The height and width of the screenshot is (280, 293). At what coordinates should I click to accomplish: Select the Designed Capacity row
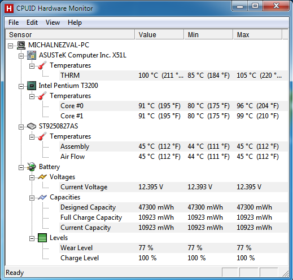[x=173, y=207]
